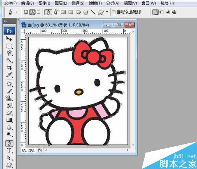The image size is (197, 169).
Task: Open the 视图(V) menu
Action: click(130, 3)
